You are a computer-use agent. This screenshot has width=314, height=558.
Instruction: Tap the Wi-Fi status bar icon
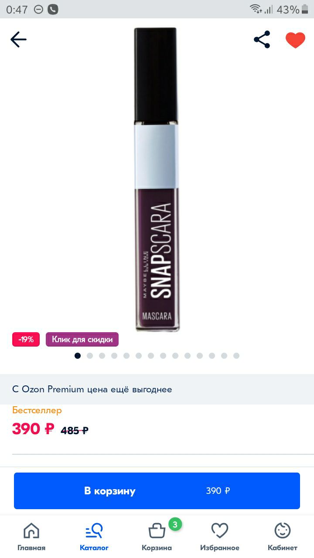[x=255, y=9]
